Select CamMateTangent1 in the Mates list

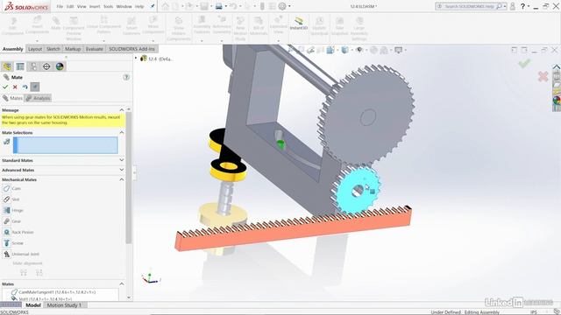pyautogui.click(x=53, y=292)
